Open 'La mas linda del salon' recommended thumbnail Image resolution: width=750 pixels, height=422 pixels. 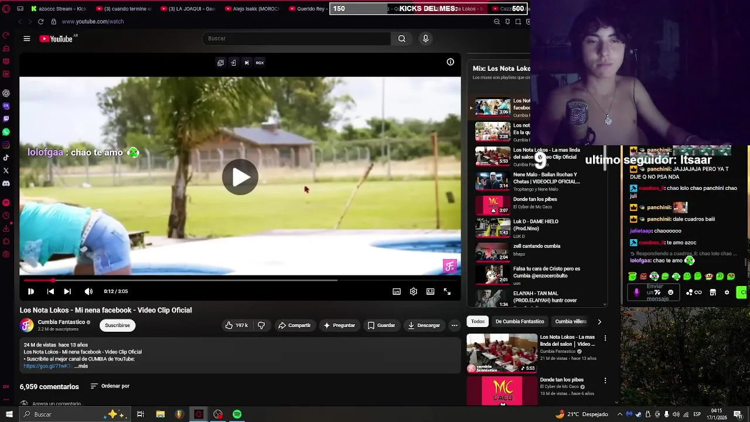click(502, 353)
